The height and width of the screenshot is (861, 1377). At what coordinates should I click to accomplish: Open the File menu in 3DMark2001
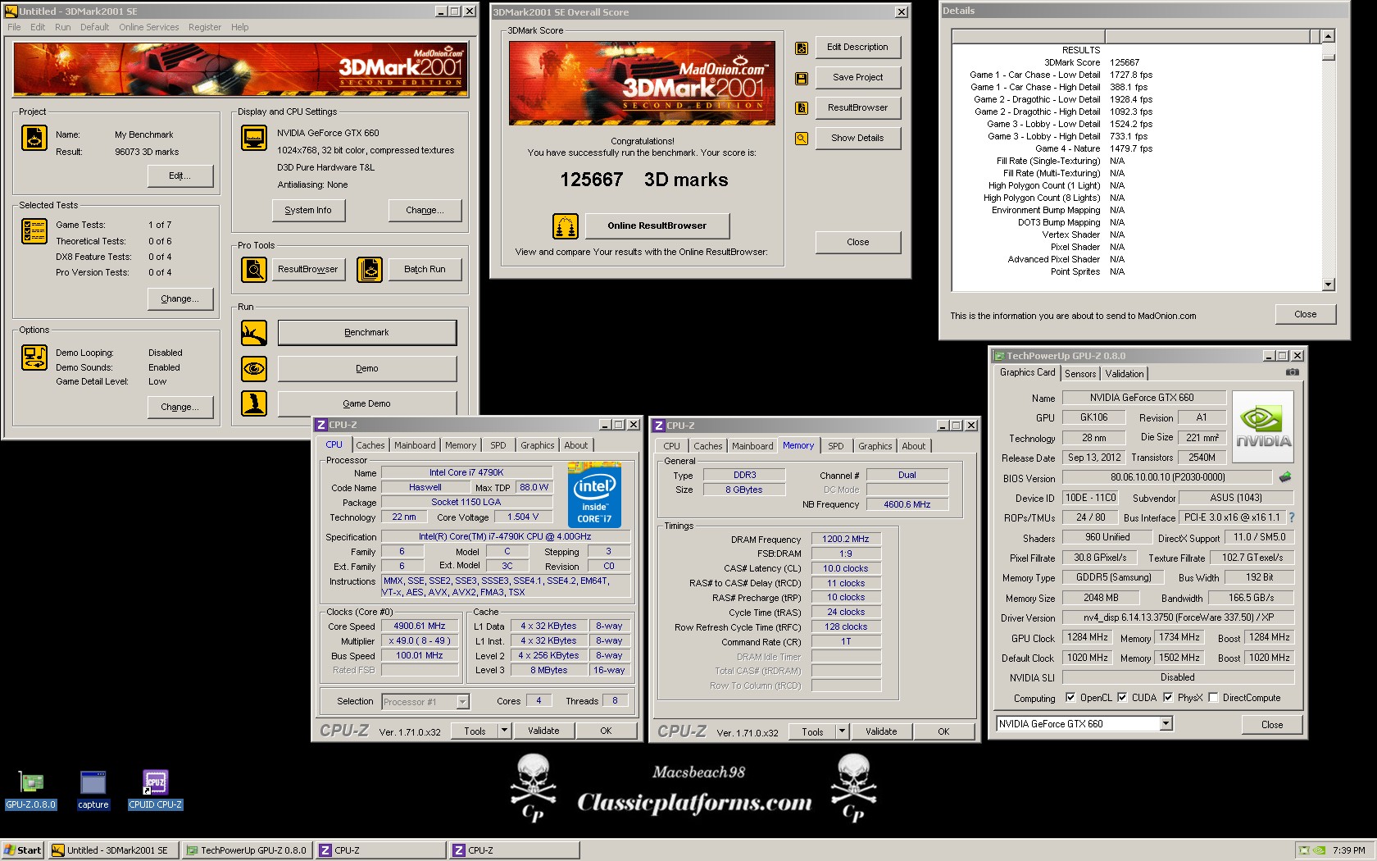14,27
